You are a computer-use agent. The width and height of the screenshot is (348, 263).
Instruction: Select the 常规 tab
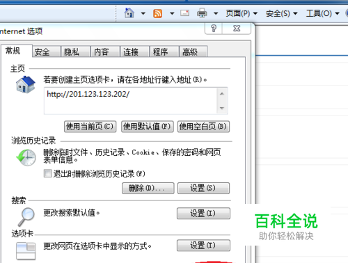pos(16,51)
